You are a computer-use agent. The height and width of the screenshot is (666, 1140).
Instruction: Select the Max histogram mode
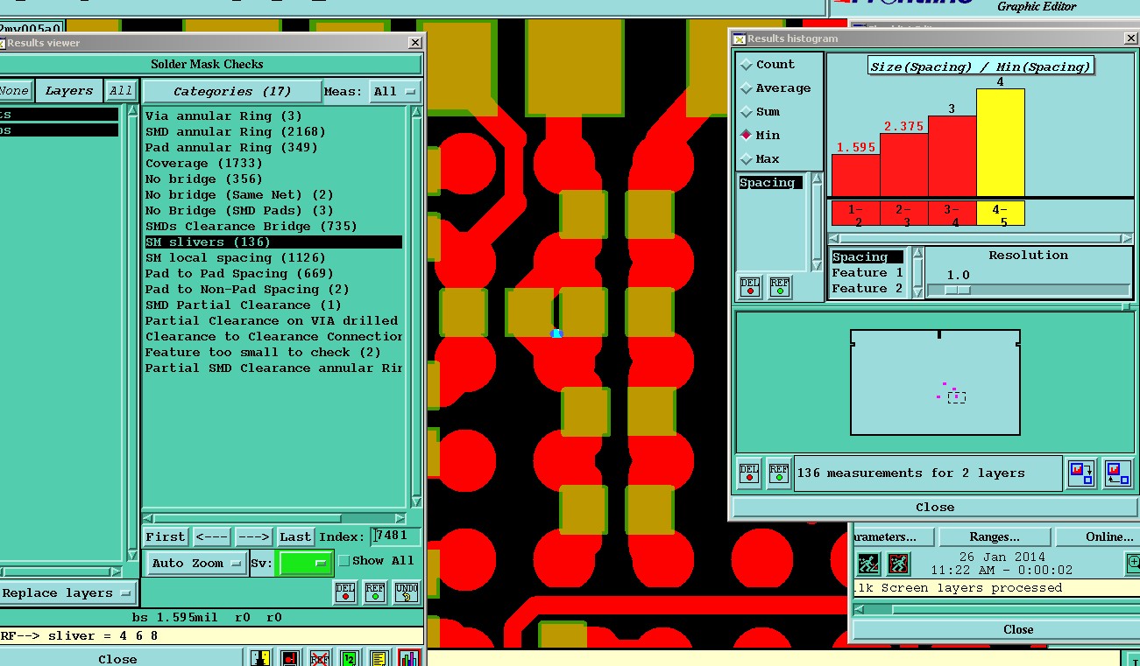pos(760,159)
